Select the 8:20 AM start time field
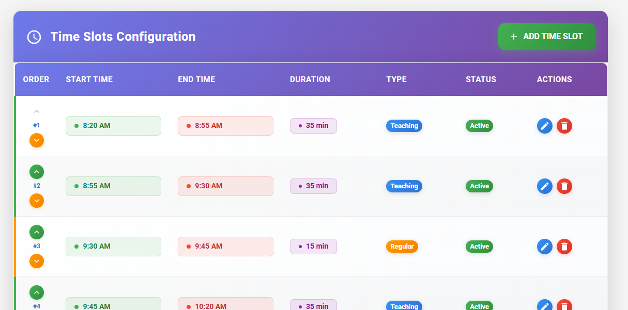628x310 pixels. [113, 126]
